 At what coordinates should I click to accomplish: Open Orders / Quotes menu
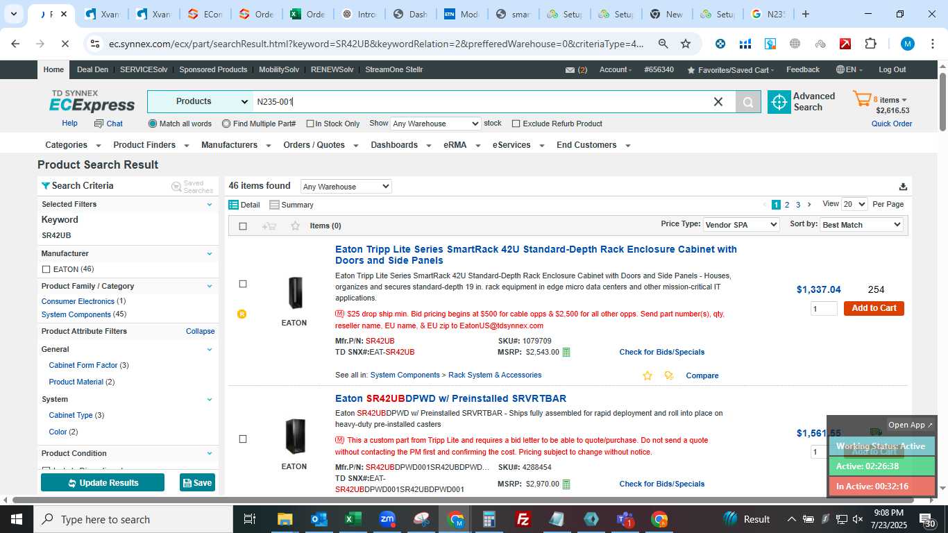tap(321, 145)
